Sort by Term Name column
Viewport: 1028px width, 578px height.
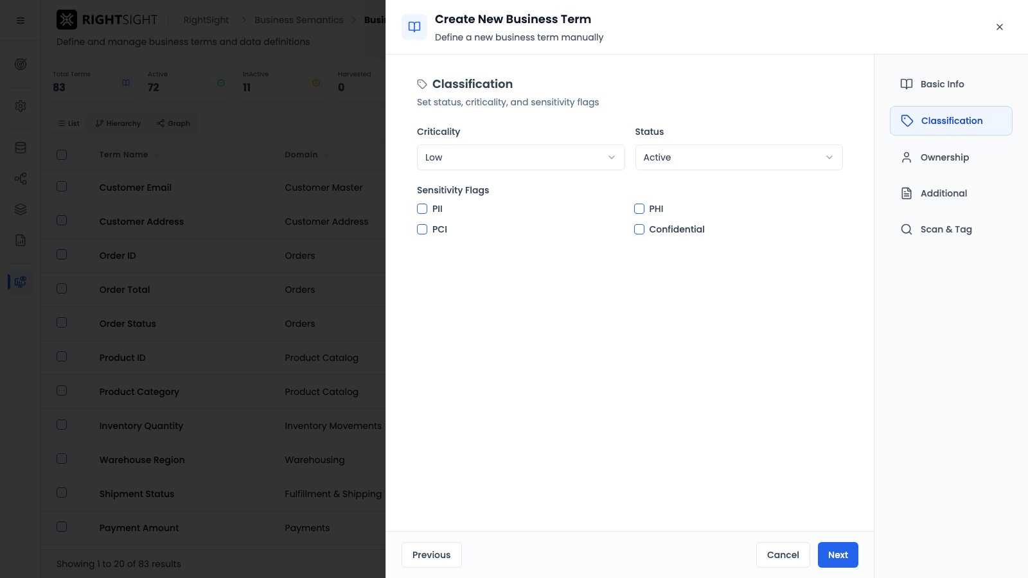coord(129,155)
